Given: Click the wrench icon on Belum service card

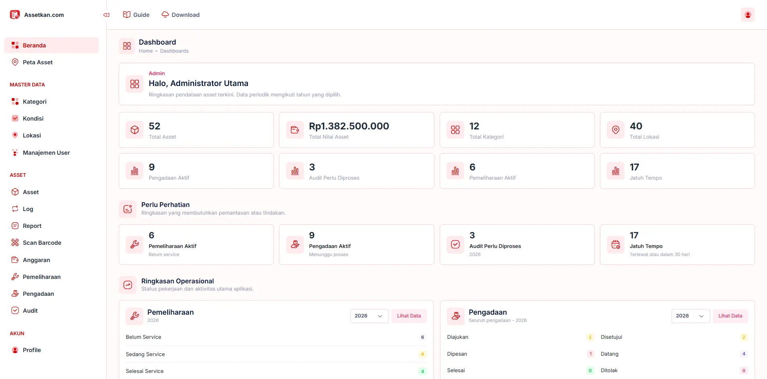Looking at the screenshot, I should click(x=134, y=244).
